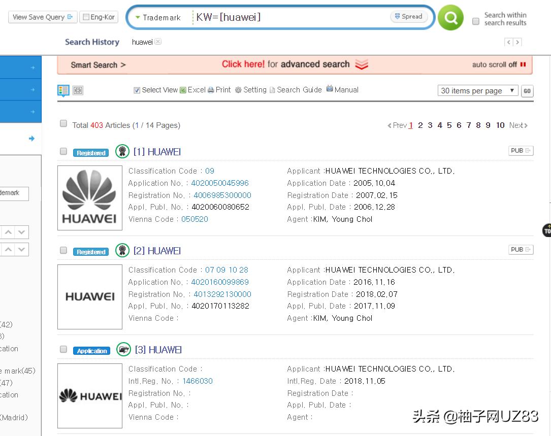The width and height of the screenshot is (551, 436).
Task: Click Prev pagination link
Action: click(x=397, y=125)
